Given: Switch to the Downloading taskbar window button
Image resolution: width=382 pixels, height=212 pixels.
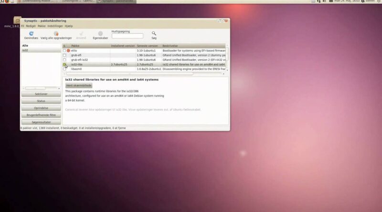Looking at the screenshot, I should tap(37, 1).
